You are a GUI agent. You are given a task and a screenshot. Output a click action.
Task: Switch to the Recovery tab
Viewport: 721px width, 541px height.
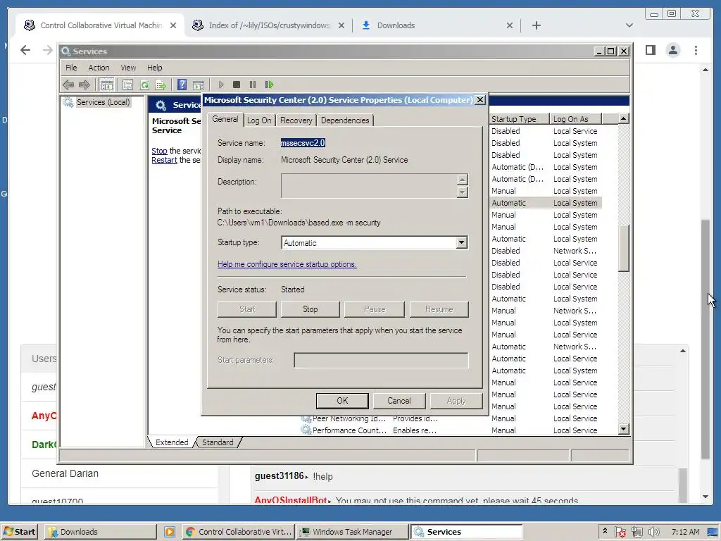tap(296, 120)
